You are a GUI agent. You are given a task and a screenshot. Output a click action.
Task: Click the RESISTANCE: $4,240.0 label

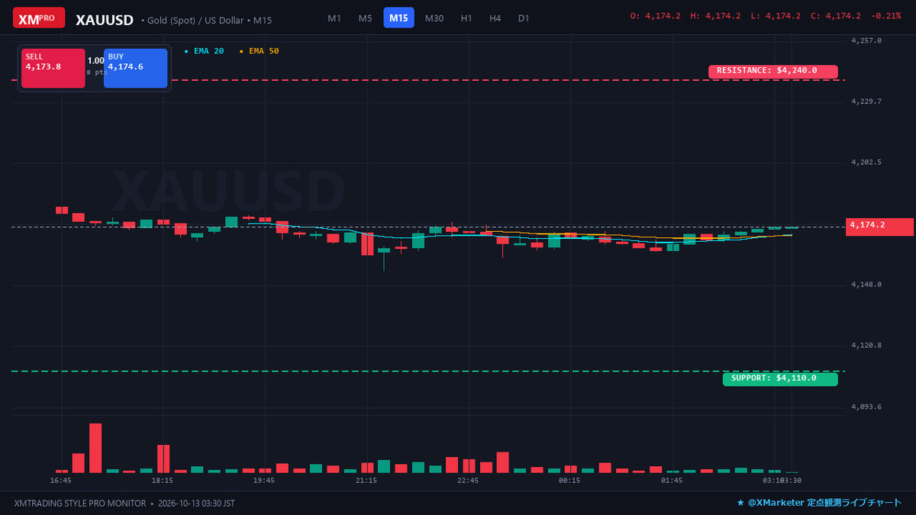[773, 71]
